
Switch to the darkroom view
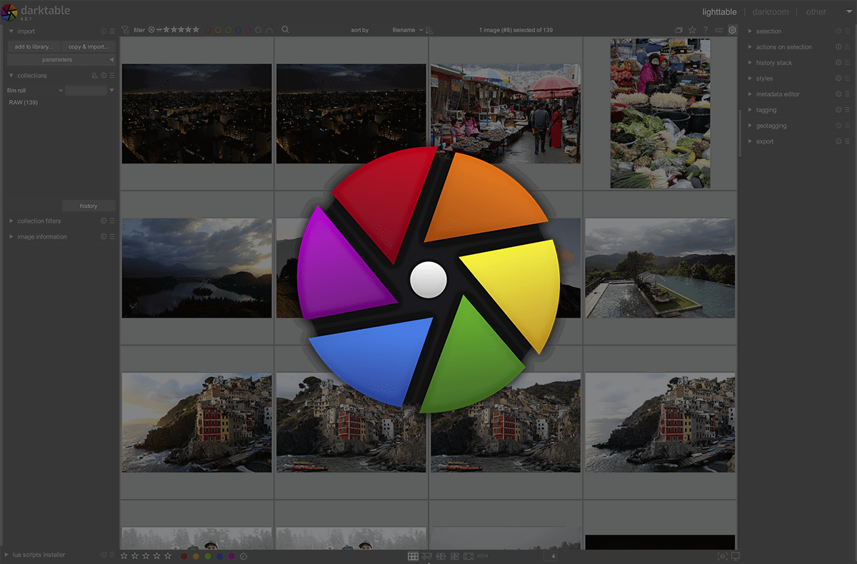pos(770,12)
